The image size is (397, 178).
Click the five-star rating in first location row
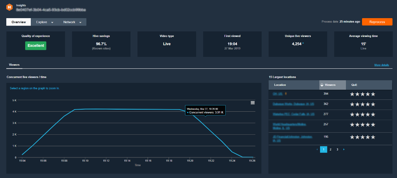point(362,94)
